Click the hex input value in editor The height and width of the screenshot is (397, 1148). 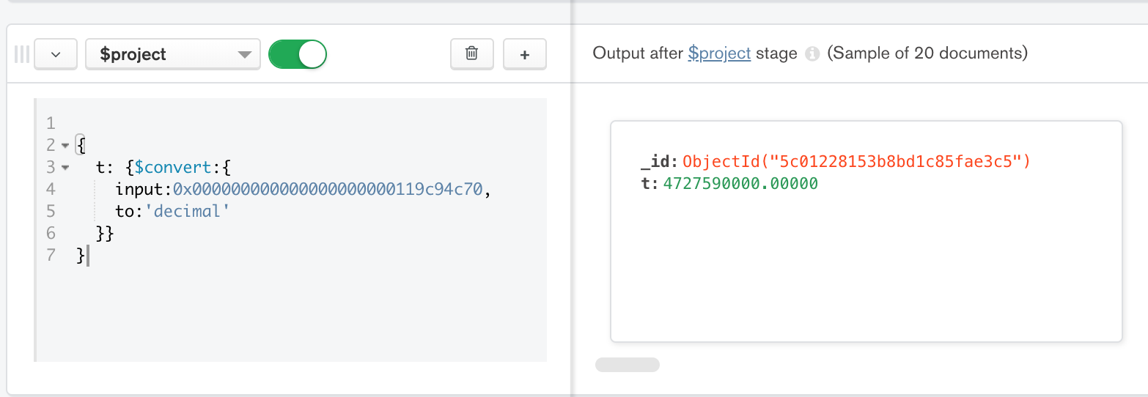pyautogui.click(x=328, y=190)
